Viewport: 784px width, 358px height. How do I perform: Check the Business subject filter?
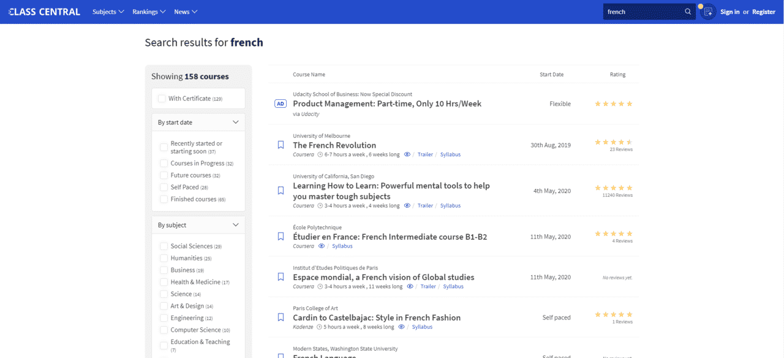[164, 270]
